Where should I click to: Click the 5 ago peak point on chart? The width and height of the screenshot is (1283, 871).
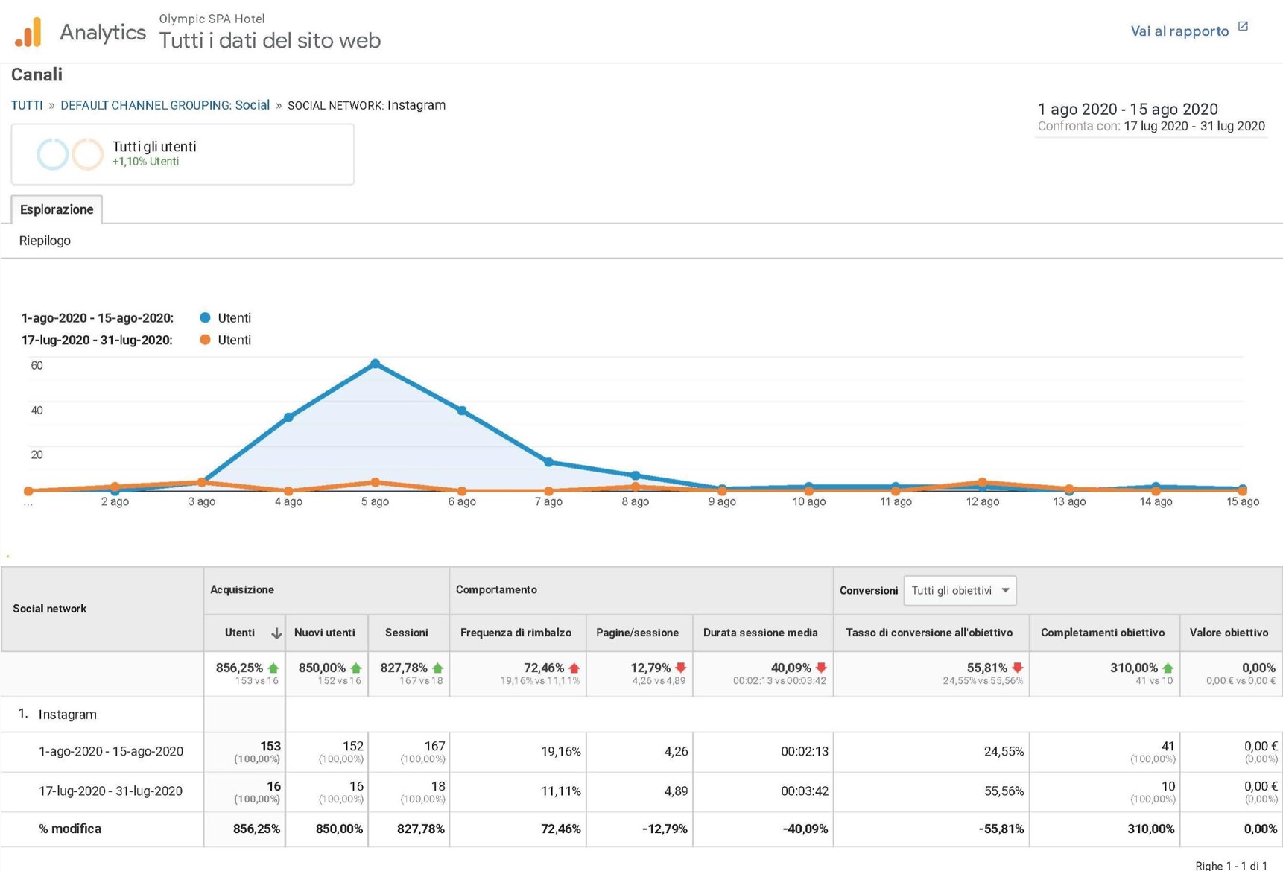click(x=376, y=364)
